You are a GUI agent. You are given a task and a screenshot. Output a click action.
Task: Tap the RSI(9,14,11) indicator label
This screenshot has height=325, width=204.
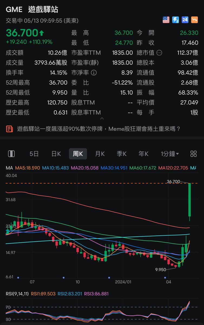coord(18,294)
